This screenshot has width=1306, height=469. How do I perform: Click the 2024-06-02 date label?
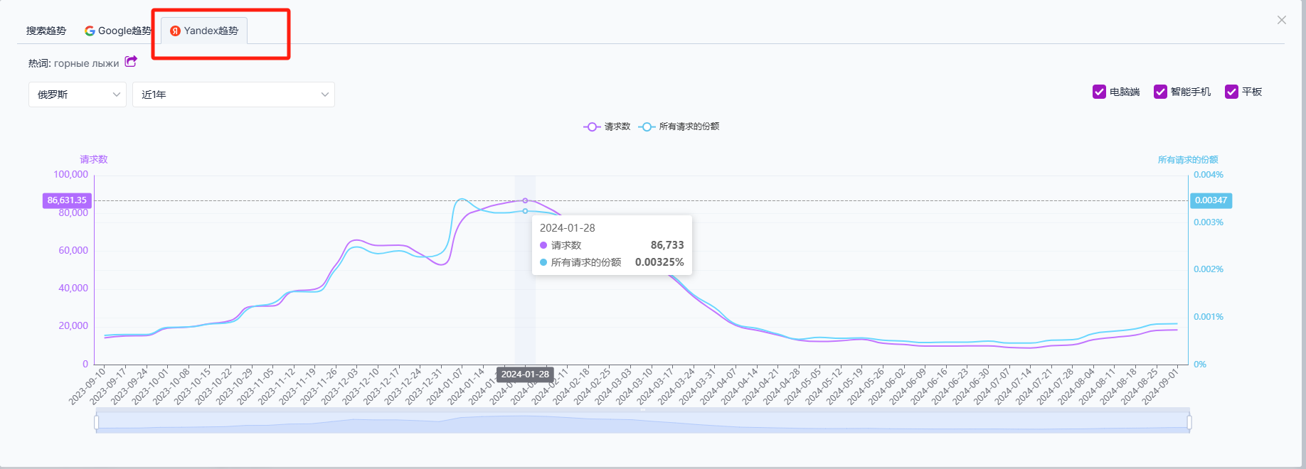tap(887, 387)
